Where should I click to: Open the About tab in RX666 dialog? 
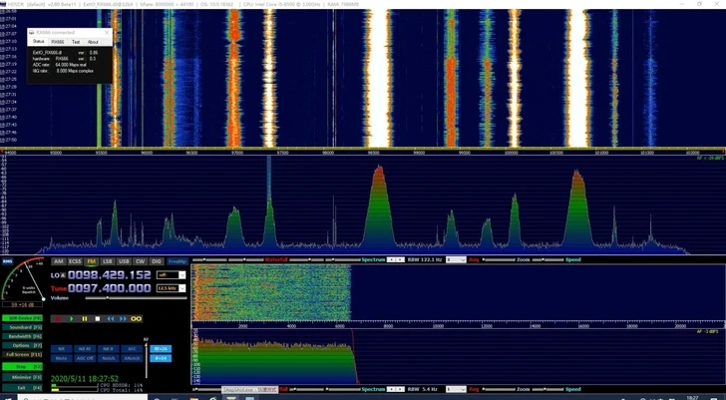point(93,42)
